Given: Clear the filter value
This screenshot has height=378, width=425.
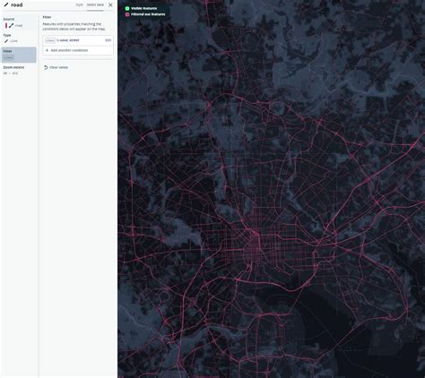Looking at the screenshot, I should coord(56,67).
